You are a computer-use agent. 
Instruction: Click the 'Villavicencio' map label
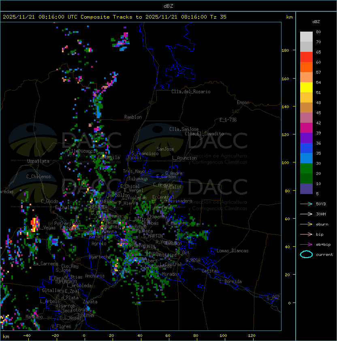(x=82, y=151)
